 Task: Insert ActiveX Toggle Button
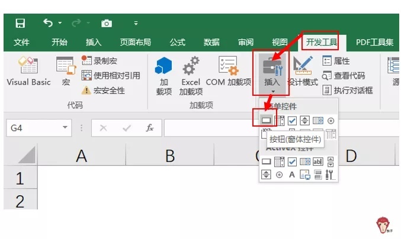point(318,175)
